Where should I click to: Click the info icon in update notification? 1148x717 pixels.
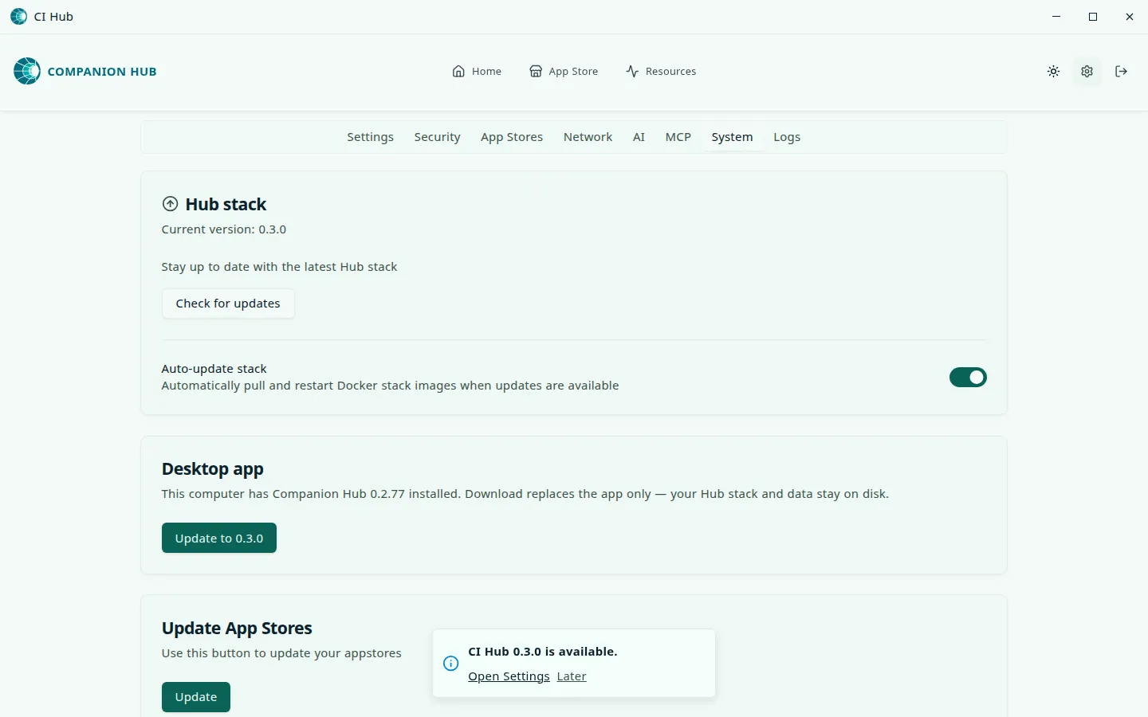[x=451, y=664]
